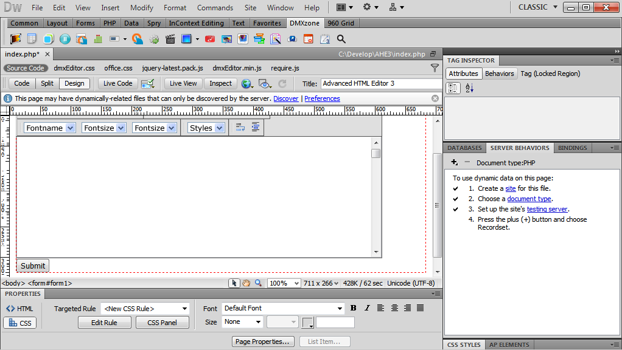
Task: Click the notepad with number 3 icon
Action: 325,39
